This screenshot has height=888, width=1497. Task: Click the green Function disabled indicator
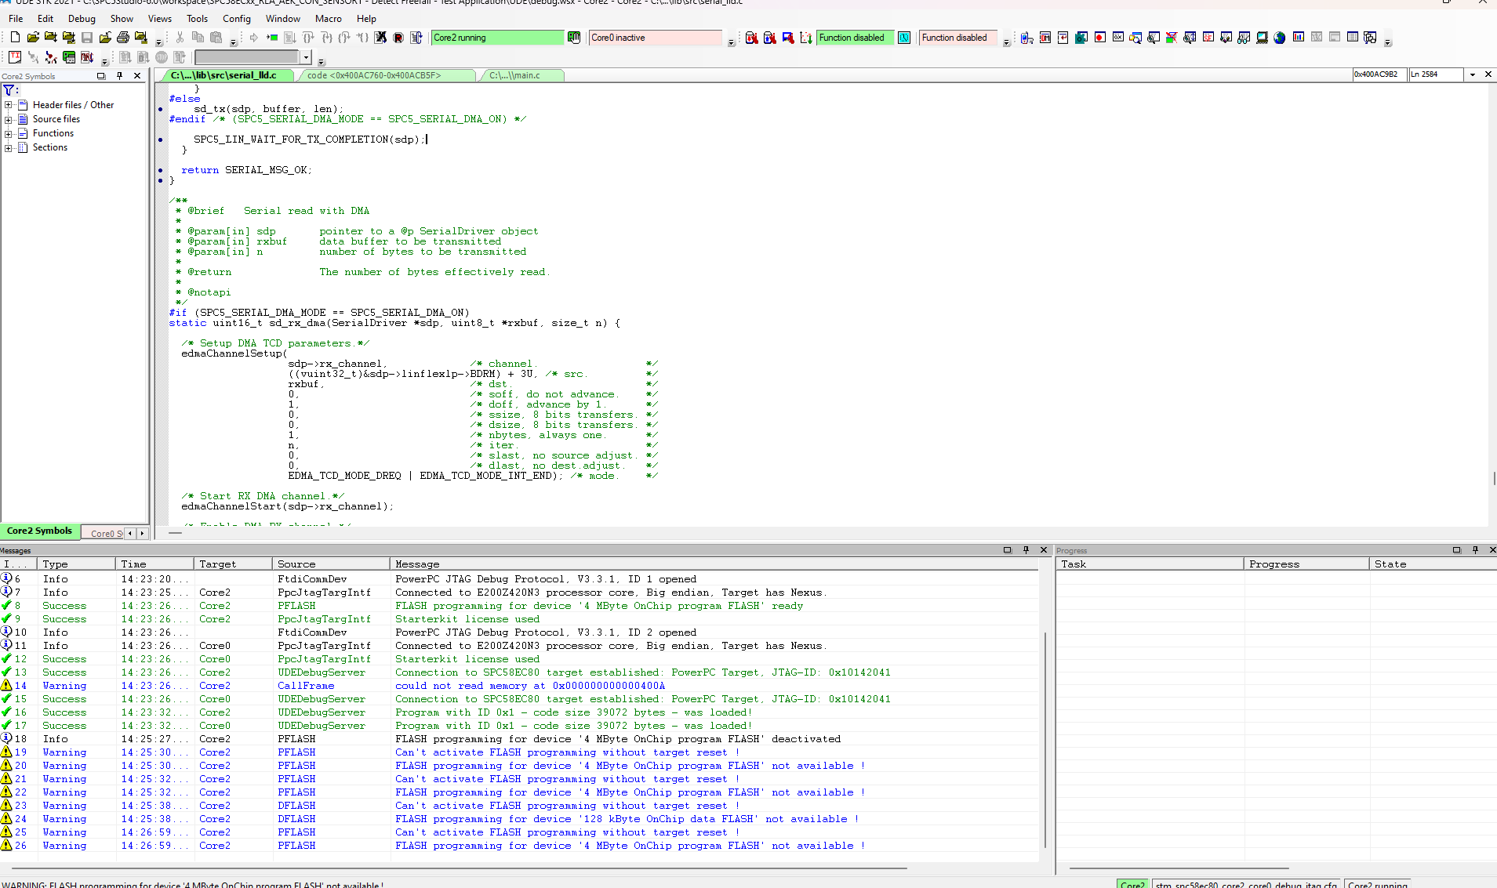click(x=854, y=37)
